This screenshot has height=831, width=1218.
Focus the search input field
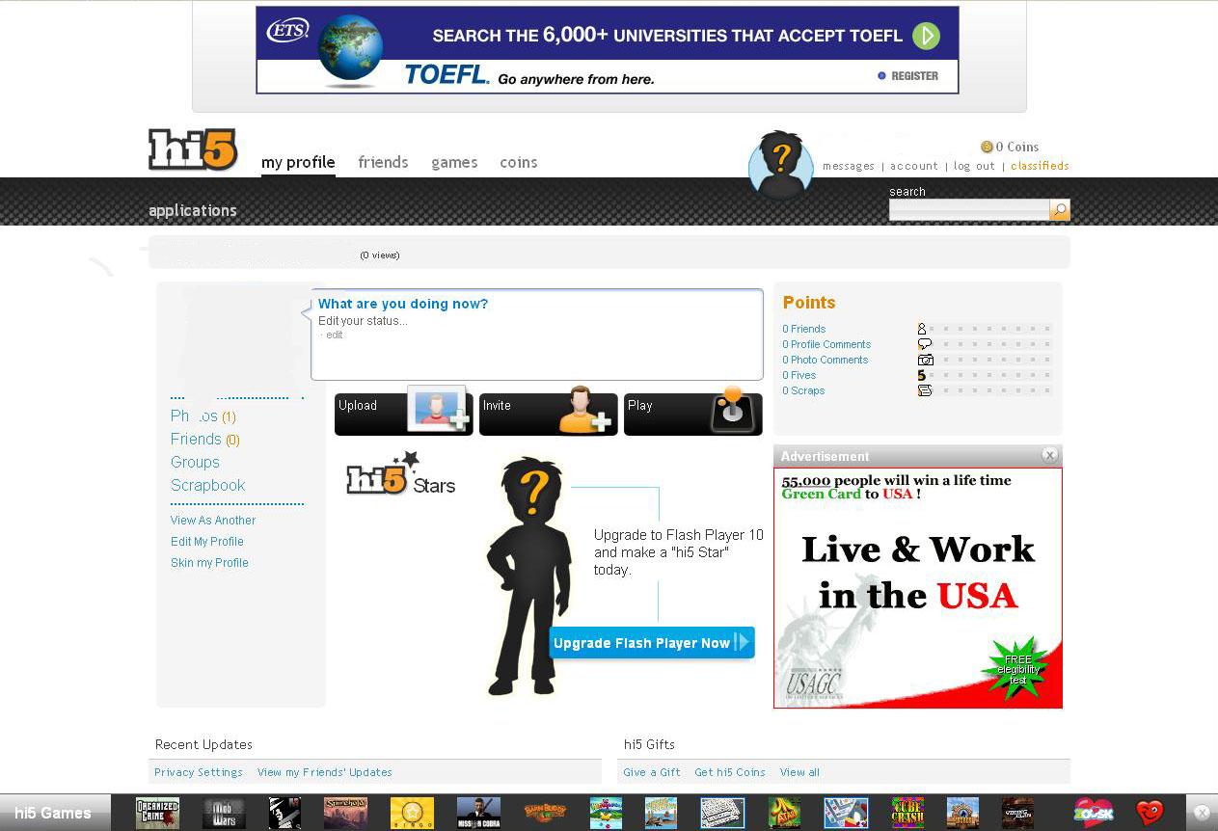[969, 210]
